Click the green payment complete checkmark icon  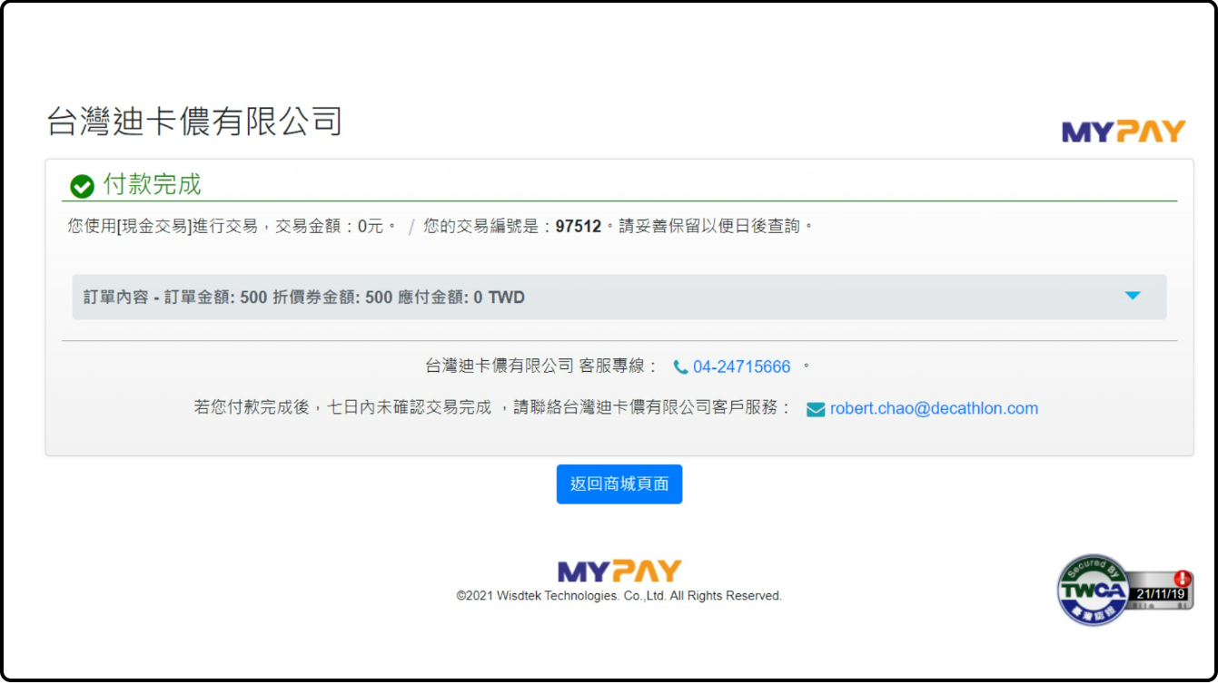[82, 186]
